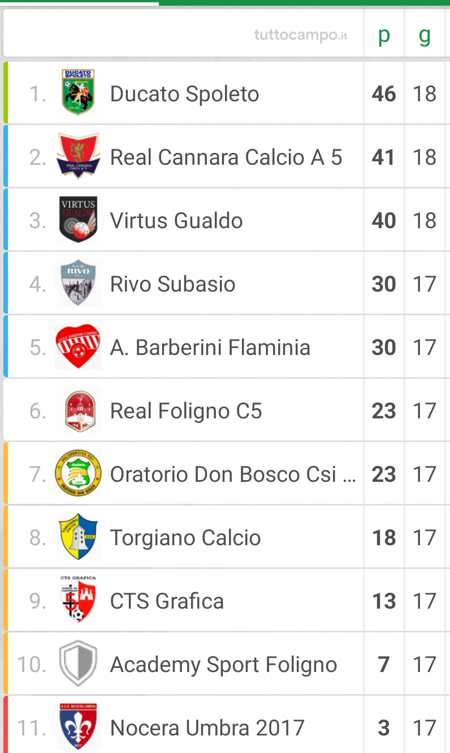Click the grey placeholder shield for Academy Sport Foligno
Image resolution: width=450 pixels, height=753 pixels.
click(x=78, y=664)
